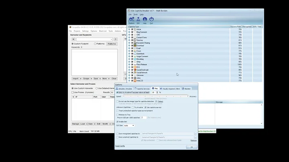This screenshot has height=162, width=289.
Task: Click the Social Bookmark icon
Action: (135, 70)
